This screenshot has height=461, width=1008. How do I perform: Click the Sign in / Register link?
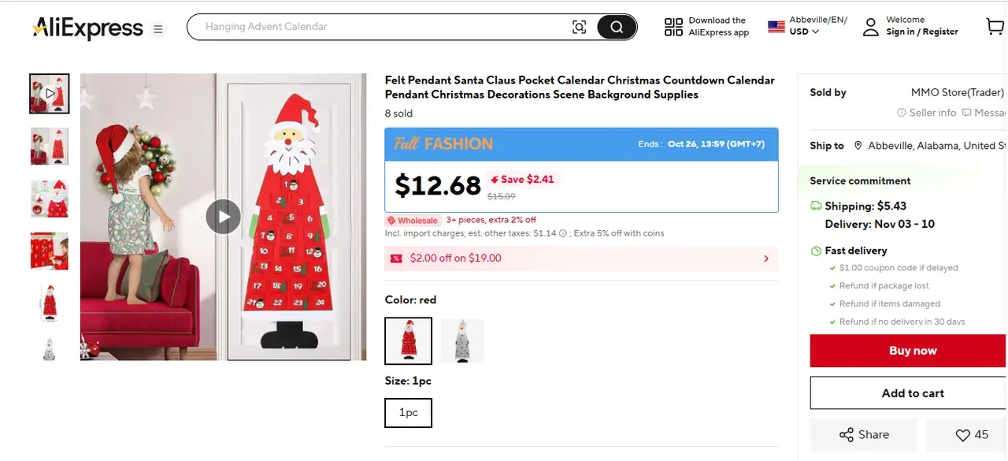921,32
